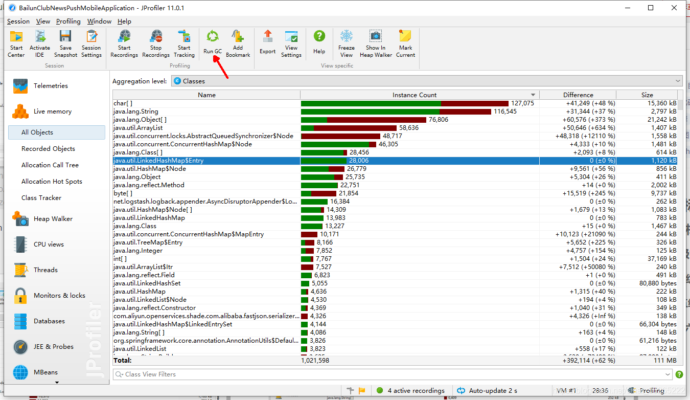Image resolution: width=690 pixels, height=400 pixels.
Task: Open the Class View Filters history dropdown
Action: (668, 374)
